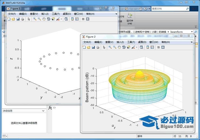Pick Brush data tool in Figure 1
200x140 pixels.
[58, 19]
